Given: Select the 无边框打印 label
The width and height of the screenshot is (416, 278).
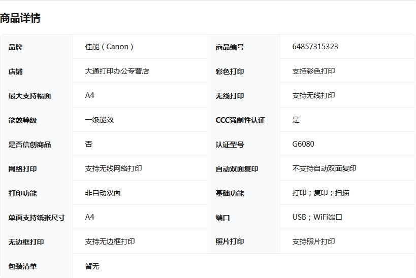Looking at the screenshot, I should click(x=26, y=242).
